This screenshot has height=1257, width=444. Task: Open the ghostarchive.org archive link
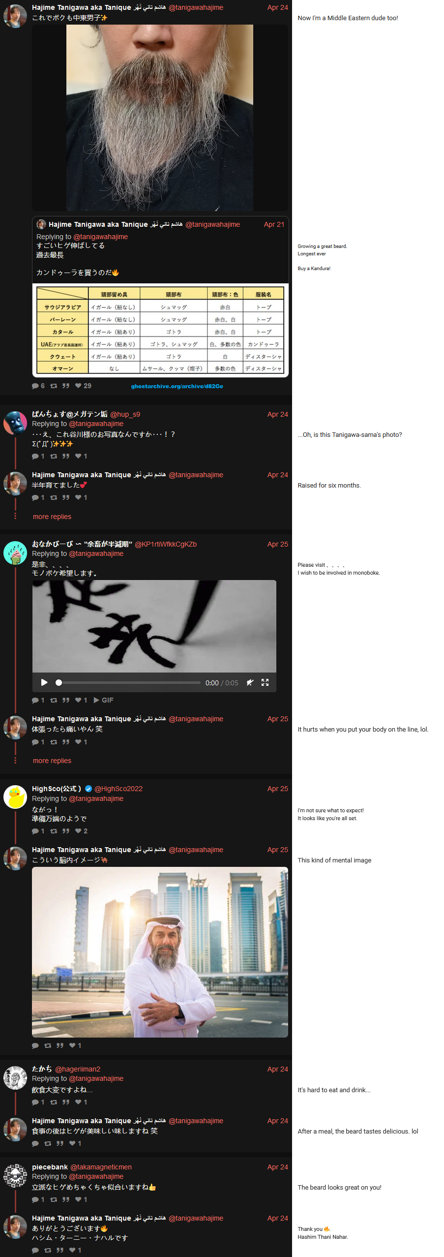point(177,386)
